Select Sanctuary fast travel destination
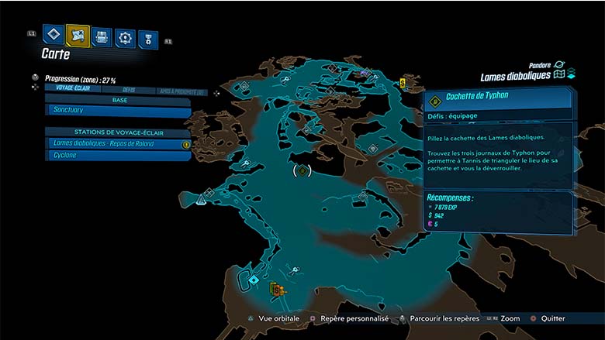Viewport: 605px width, 340px height. (x=117, y=112)
